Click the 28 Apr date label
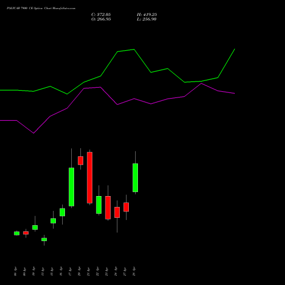Screen dimensions: 285x285 pyautogui.click(x=134, y=271)
